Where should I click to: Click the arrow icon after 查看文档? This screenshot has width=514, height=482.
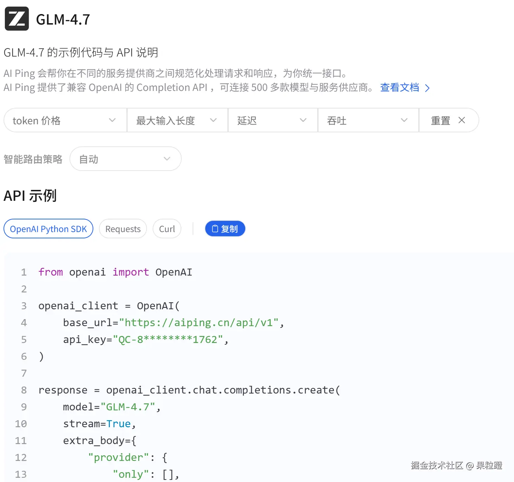[x=427, y=88]
